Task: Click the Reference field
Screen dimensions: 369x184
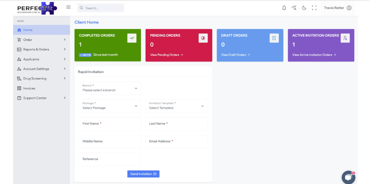Action: (110, 159)
